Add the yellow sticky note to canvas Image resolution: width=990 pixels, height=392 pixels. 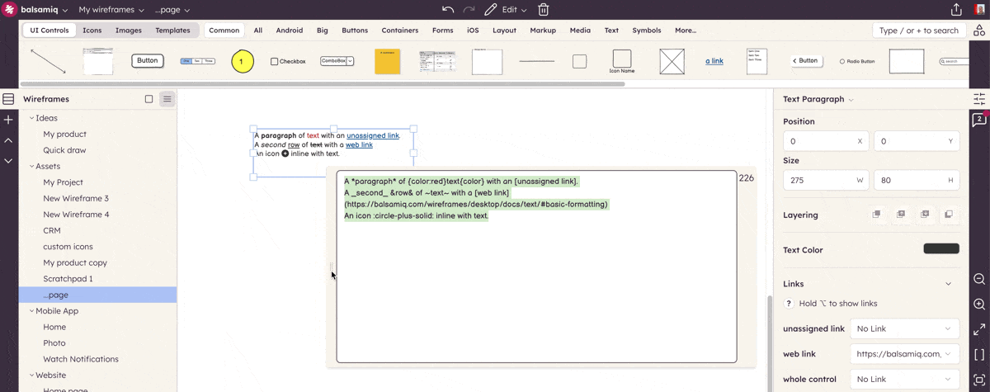[x=387, y=61]
